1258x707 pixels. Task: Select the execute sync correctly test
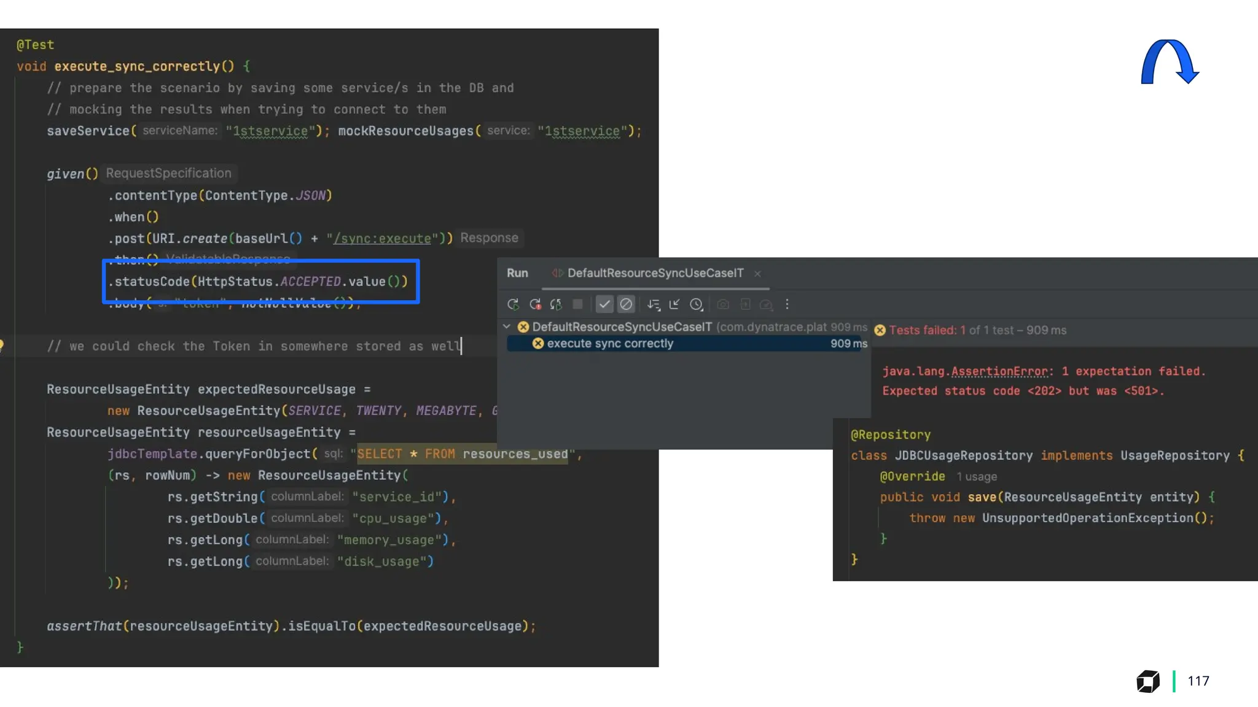(x=610, y=344)
